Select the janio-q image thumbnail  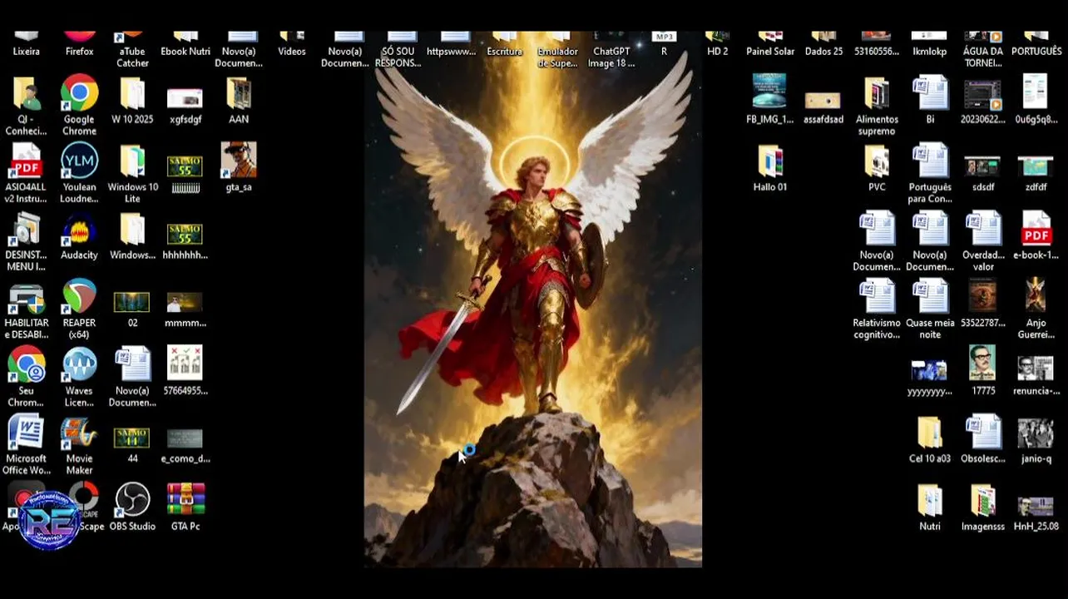1036,434
